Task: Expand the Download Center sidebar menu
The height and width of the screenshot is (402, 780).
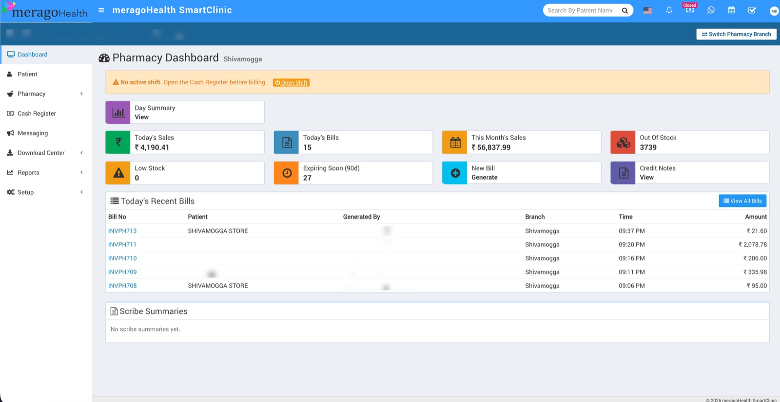Action: (x=46, y=153)
